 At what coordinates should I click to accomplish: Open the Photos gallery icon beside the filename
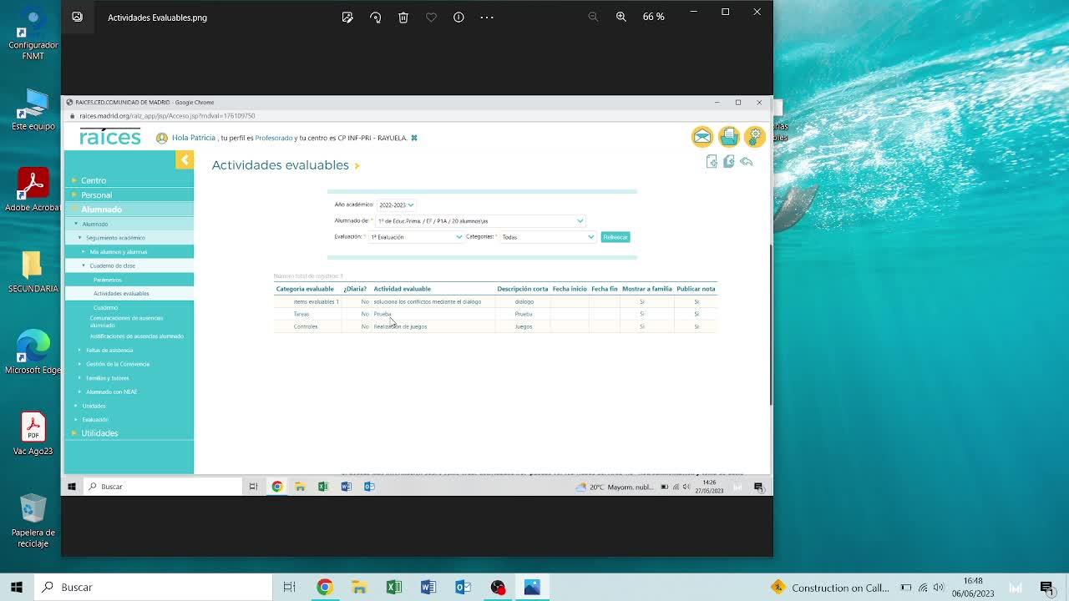[x=77, y=17]
